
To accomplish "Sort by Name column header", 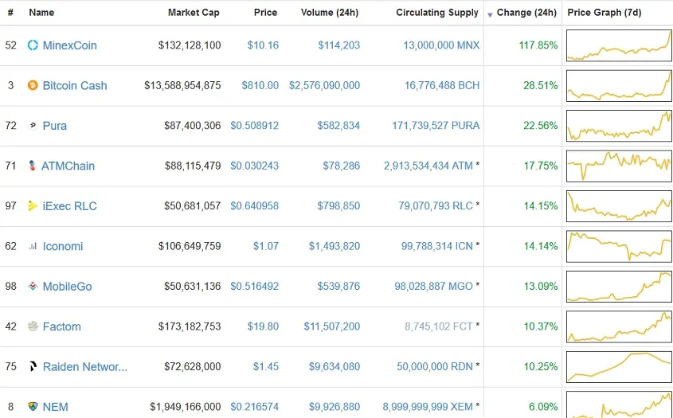I will pyautogui.click(x=41, y=13).
